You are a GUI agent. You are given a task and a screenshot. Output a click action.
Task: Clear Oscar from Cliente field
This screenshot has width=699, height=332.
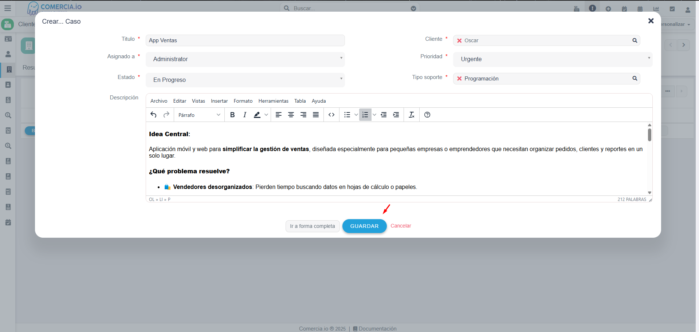tap(459, 40)
